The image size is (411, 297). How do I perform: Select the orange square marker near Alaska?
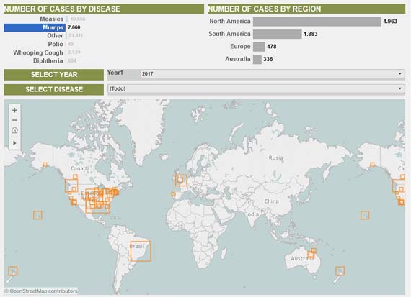(x=45, y=165)
